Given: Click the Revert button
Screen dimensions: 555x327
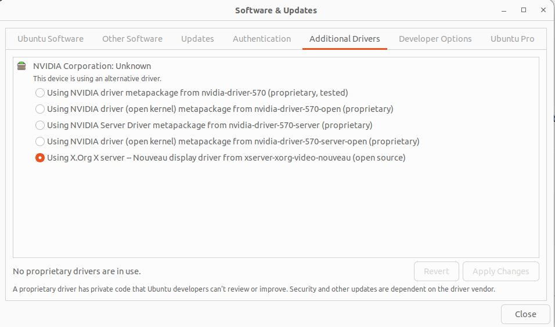Looking at the screenshot, I should (437, 271).
